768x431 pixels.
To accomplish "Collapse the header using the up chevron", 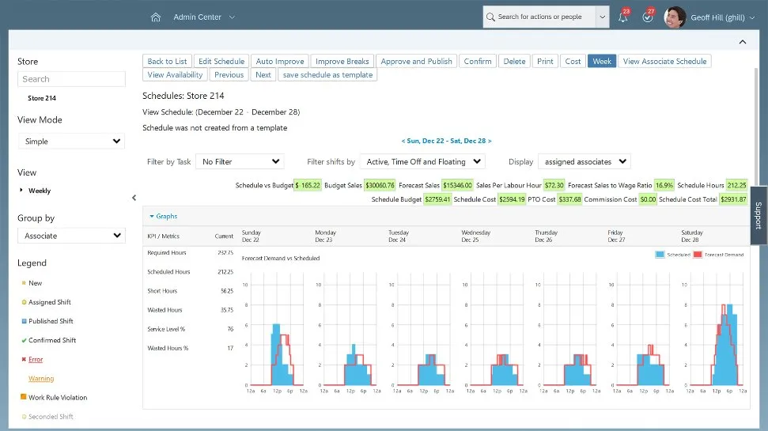I will tap(742, 42).
